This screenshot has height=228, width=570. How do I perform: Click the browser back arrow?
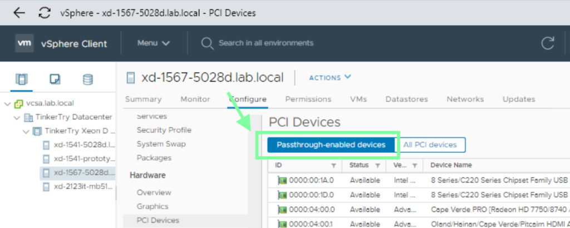[x=19, y=13]
